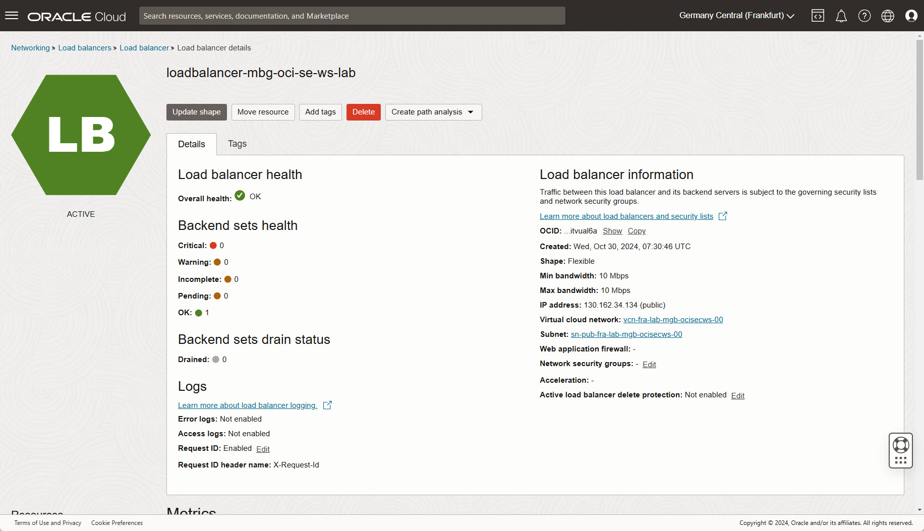Click the Update shape button

[197, 112]
